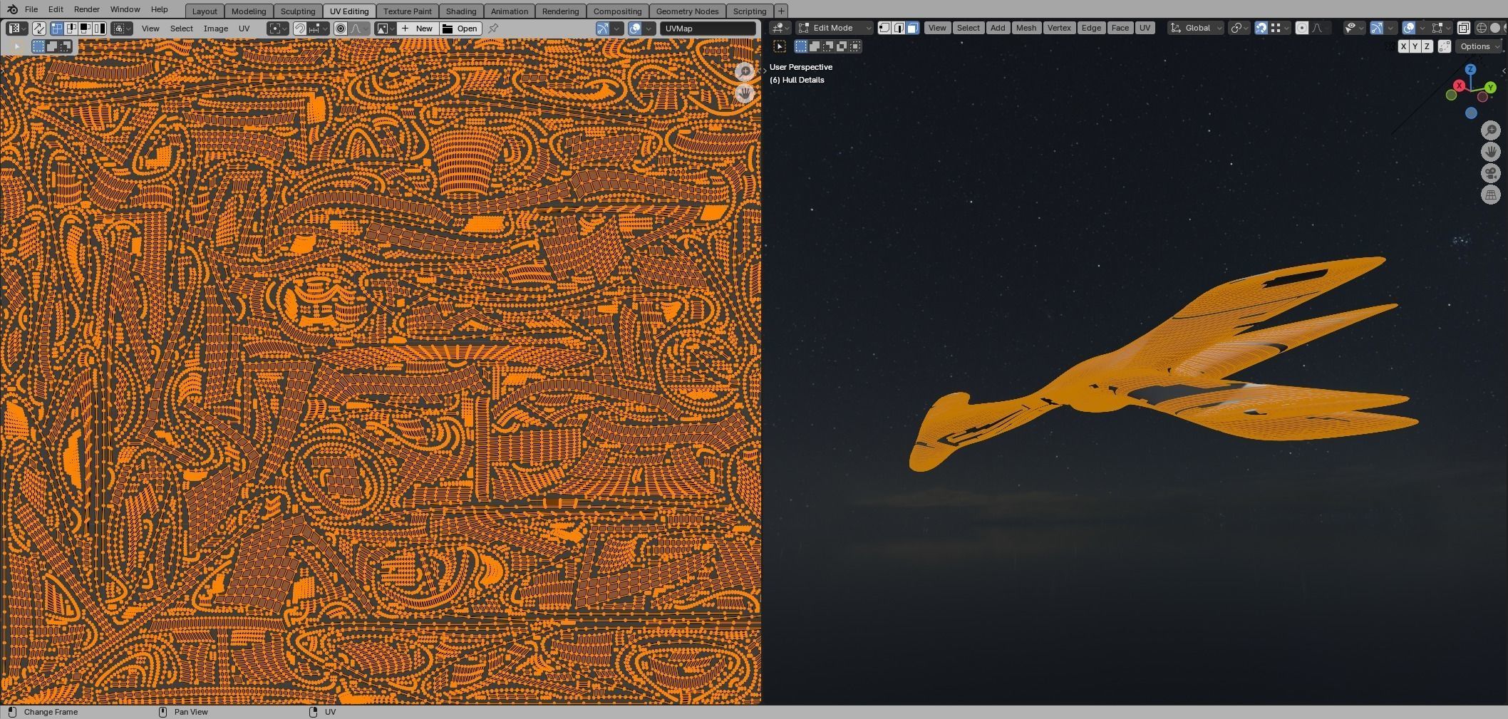Toggle proportional editing in 3D viewport
Image resolution: width=1508 pixels, height=719 pixels.
tap(1302, 28)
